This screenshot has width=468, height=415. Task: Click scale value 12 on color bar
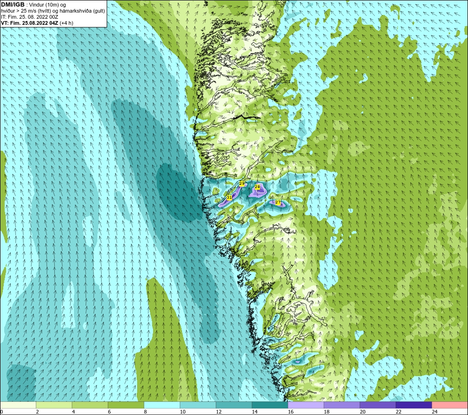pos(219,412)
